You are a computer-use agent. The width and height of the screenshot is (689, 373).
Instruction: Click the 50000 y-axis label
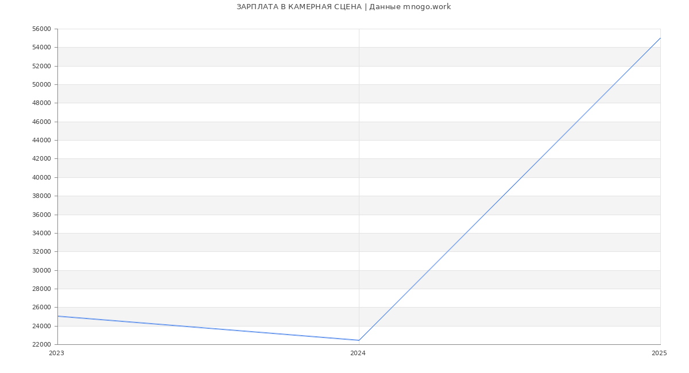click(x=41, y=85)
